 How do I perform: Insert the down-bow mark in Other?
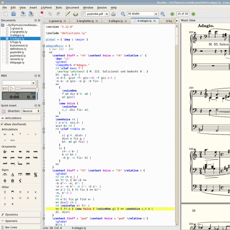[13, 192]
